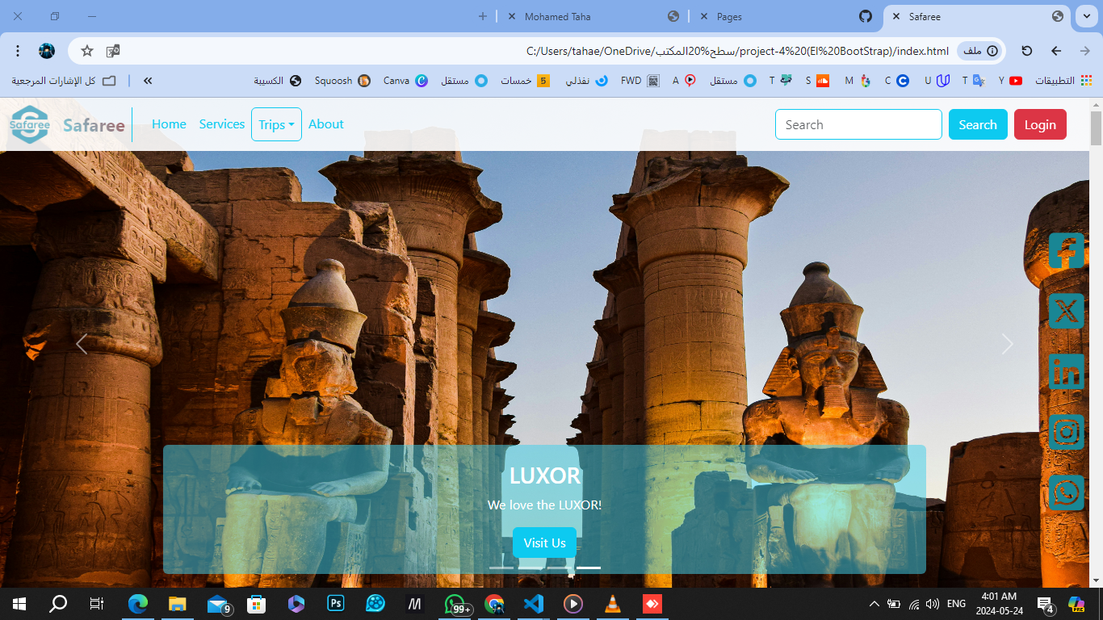Screen dimensions: 1103x620
Task: Go to Services in navbar
Action: pyautogui.click(x=222, y=124)
